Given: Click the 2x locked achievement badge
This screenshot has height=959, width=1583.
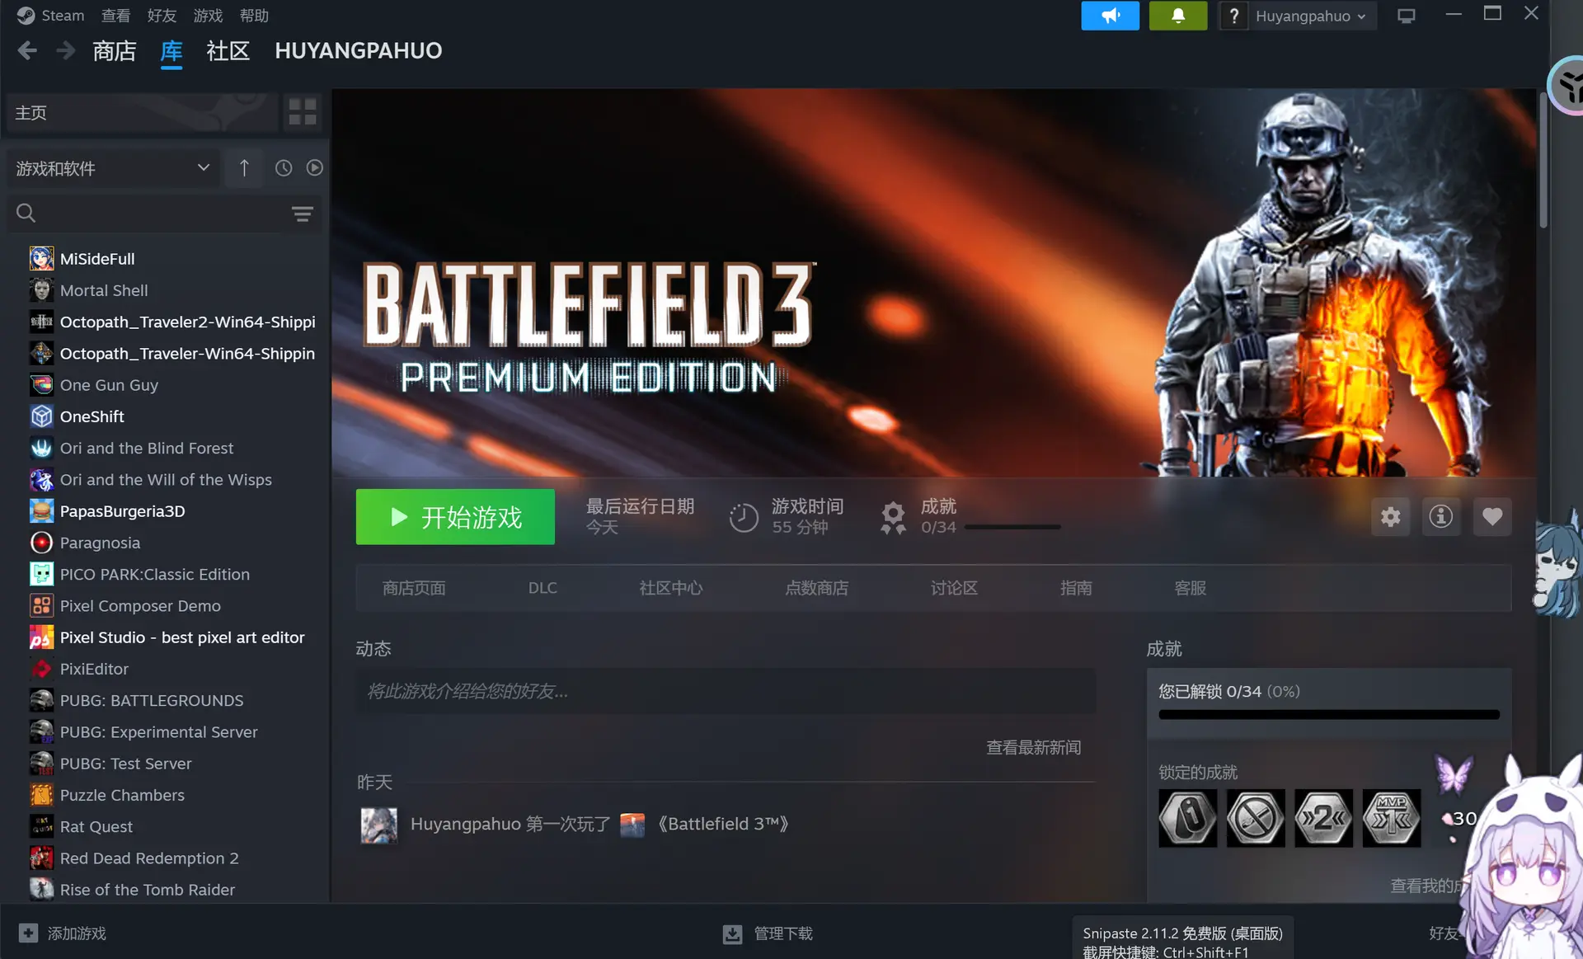Looking at the screenshot, I should pos(1324,819).
